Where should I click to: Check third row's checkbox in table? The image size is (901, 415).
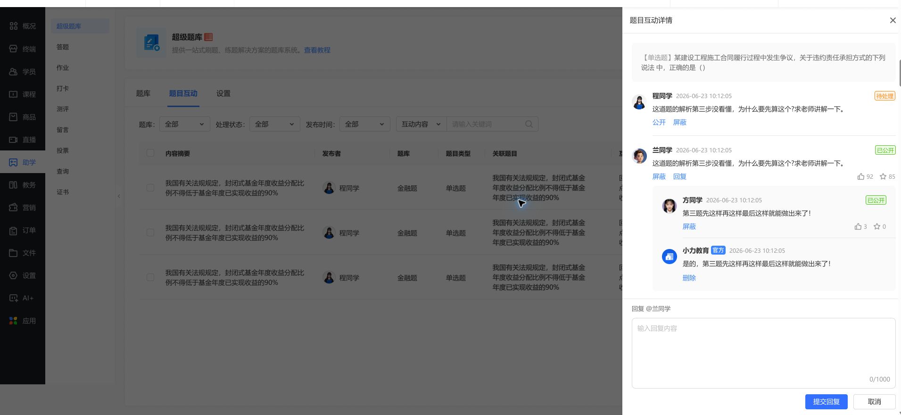[150, 277]
